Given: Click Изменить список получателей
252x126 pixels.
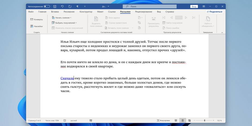Looking at the screenshot, I should [67, 28].
